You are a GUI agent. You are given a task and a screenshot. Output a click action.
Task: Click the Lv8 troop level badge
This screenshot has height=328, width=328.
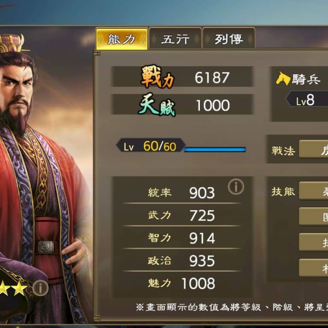[x=307, y=100]
